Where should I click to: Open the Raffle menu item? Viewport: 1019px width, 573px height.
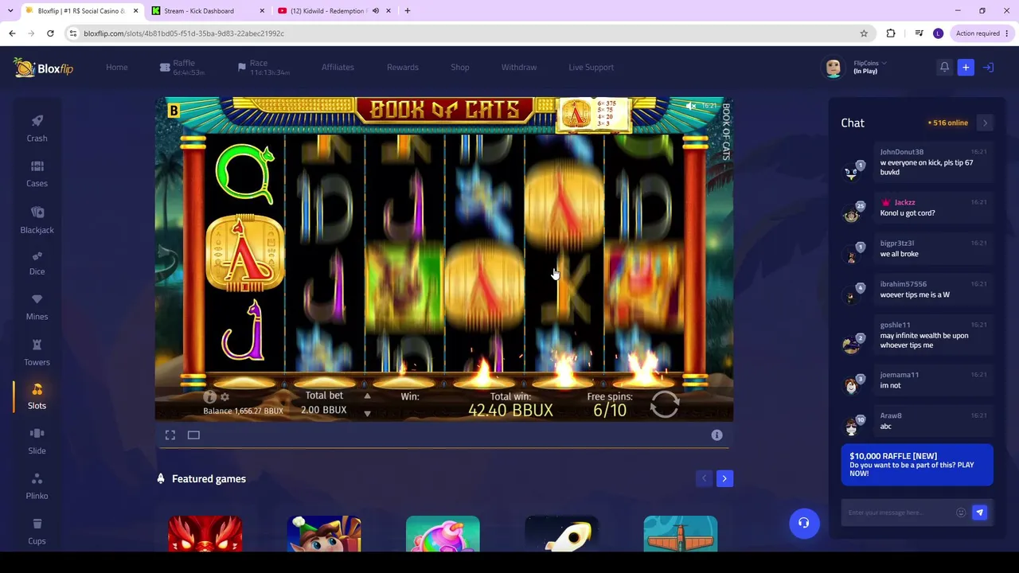tap(184, 68)
